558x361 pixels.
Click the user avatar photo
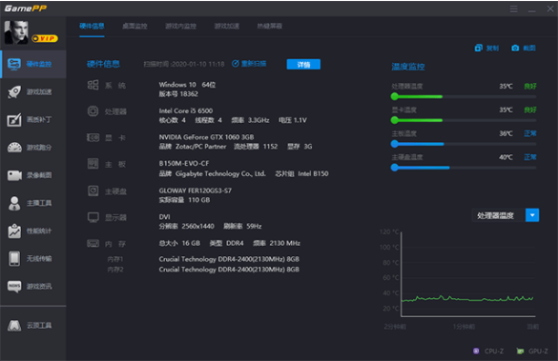pos(16,32)
